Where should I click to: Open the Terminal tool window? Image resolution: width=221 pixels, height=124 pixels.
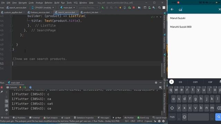point(35,118)
